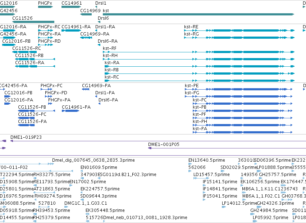The image size is (306, 223).
Task: Open the Drsl6-PA protein label
Action: click(x=108, y=100)
